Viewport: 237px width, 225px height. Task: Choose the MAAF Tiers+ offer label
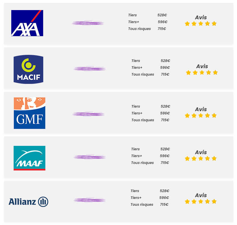tap(137, 156)
